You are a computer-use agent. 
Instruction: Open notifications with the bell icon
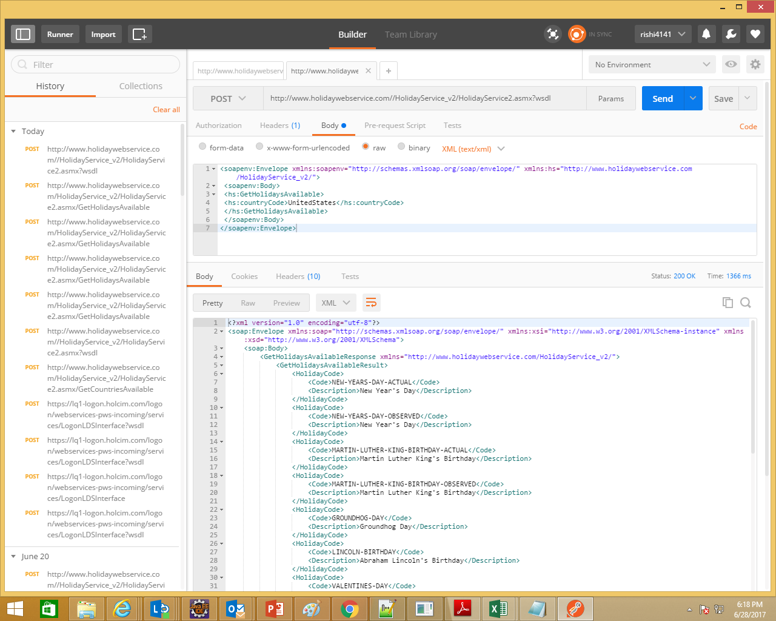coord(706,34)
